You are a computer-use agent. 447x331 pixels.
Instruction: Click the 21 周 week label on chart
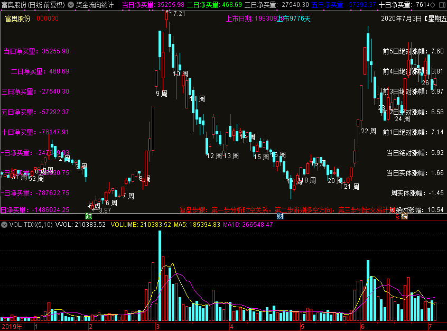coord(351,187)
